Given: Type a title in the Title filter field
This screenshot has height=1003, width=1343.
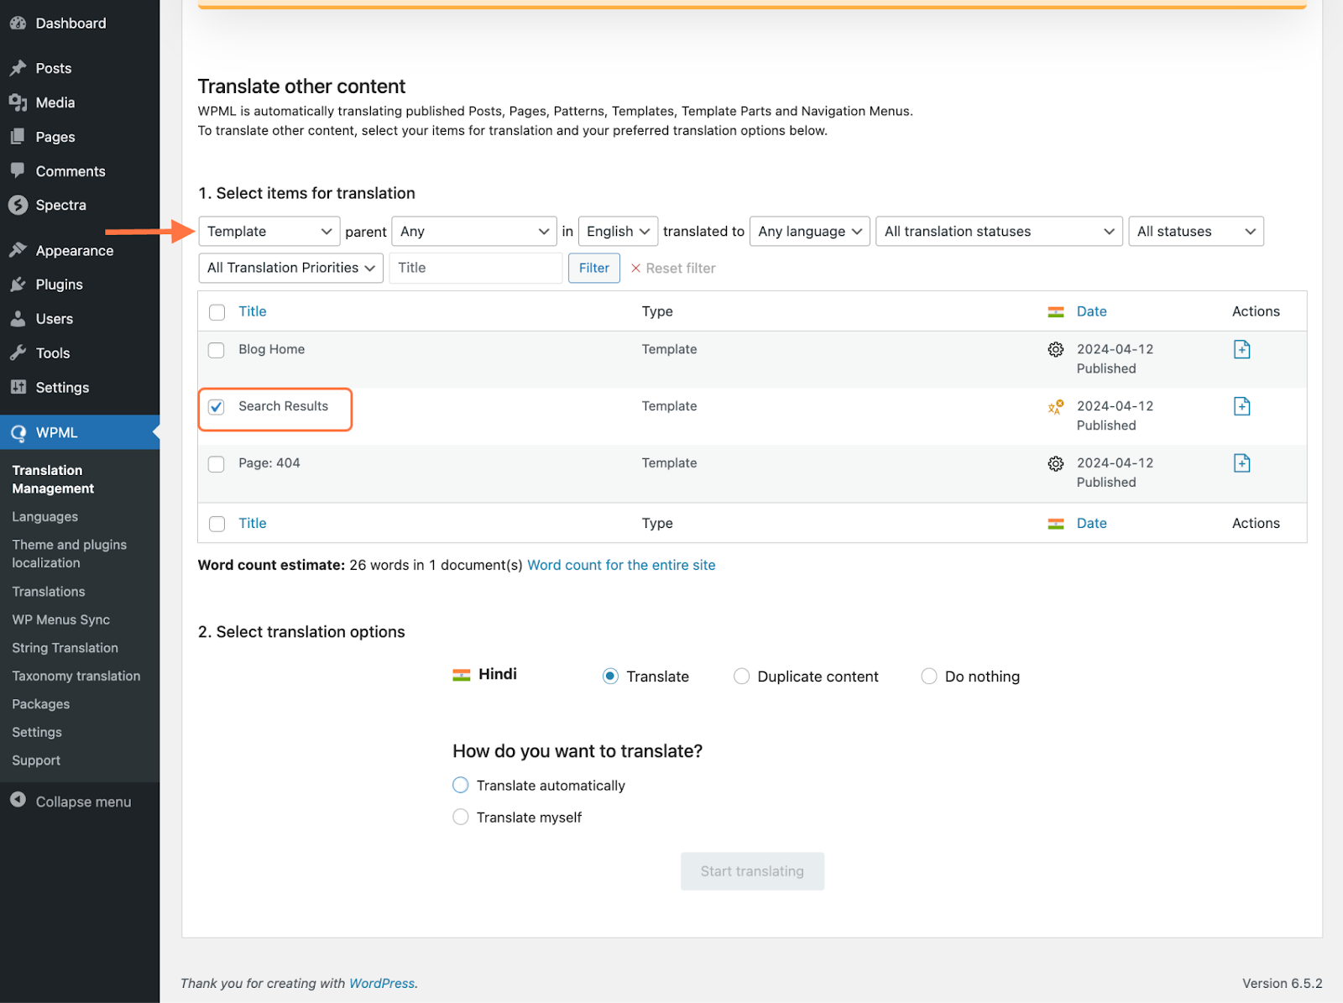Looking at the screenshot, I should pos(475,268).
